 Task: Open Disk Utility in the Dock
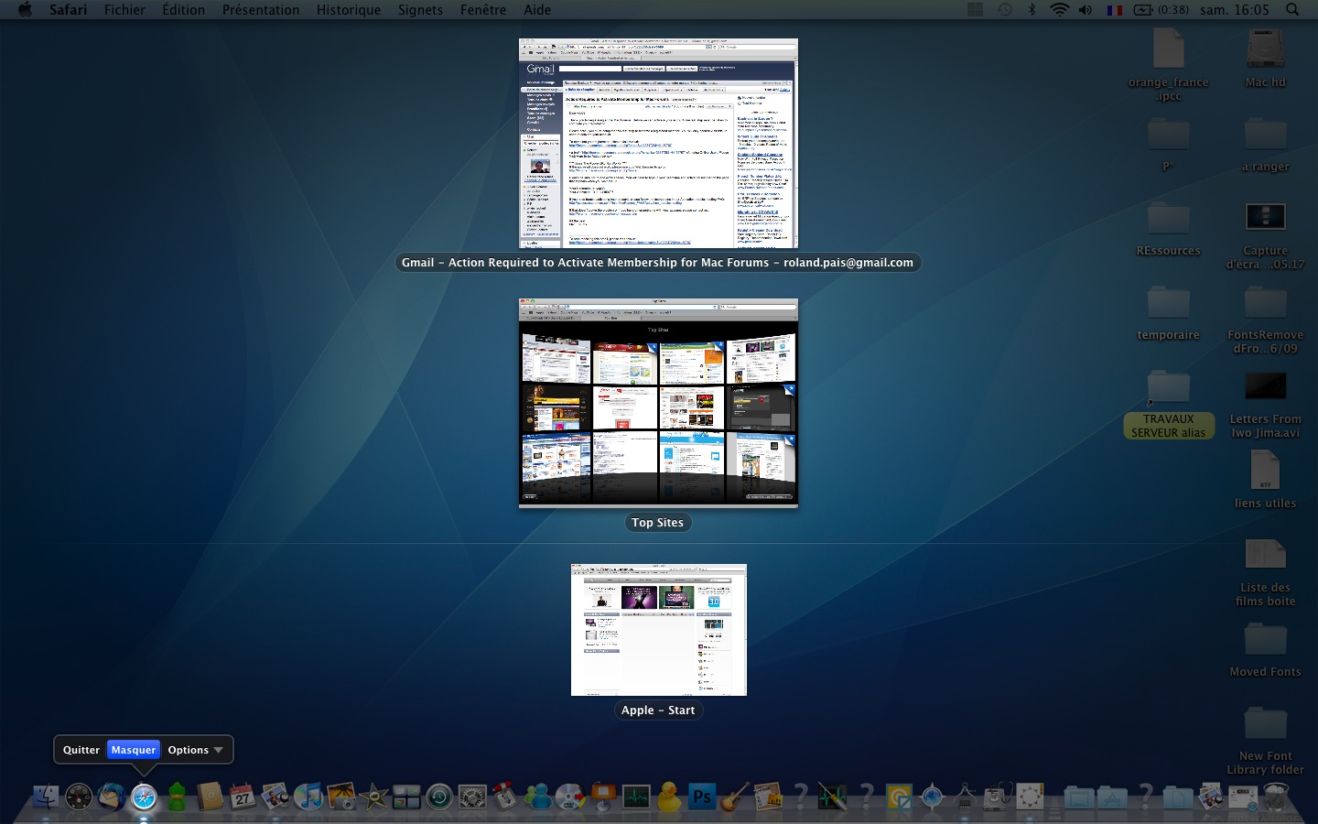click(x=998, y=797)
